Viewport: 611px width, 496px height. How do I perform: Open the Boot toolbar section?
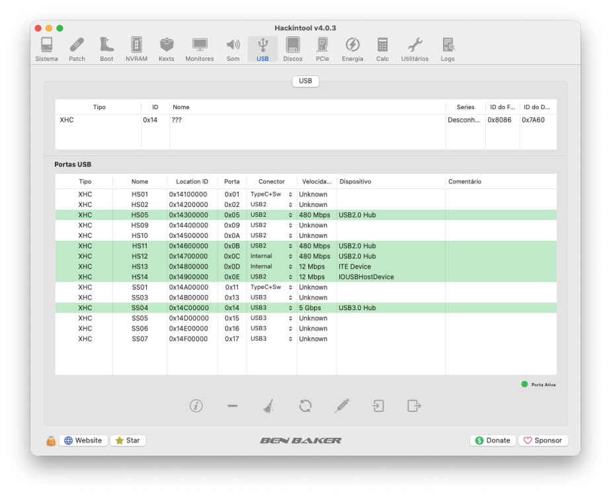106,49
